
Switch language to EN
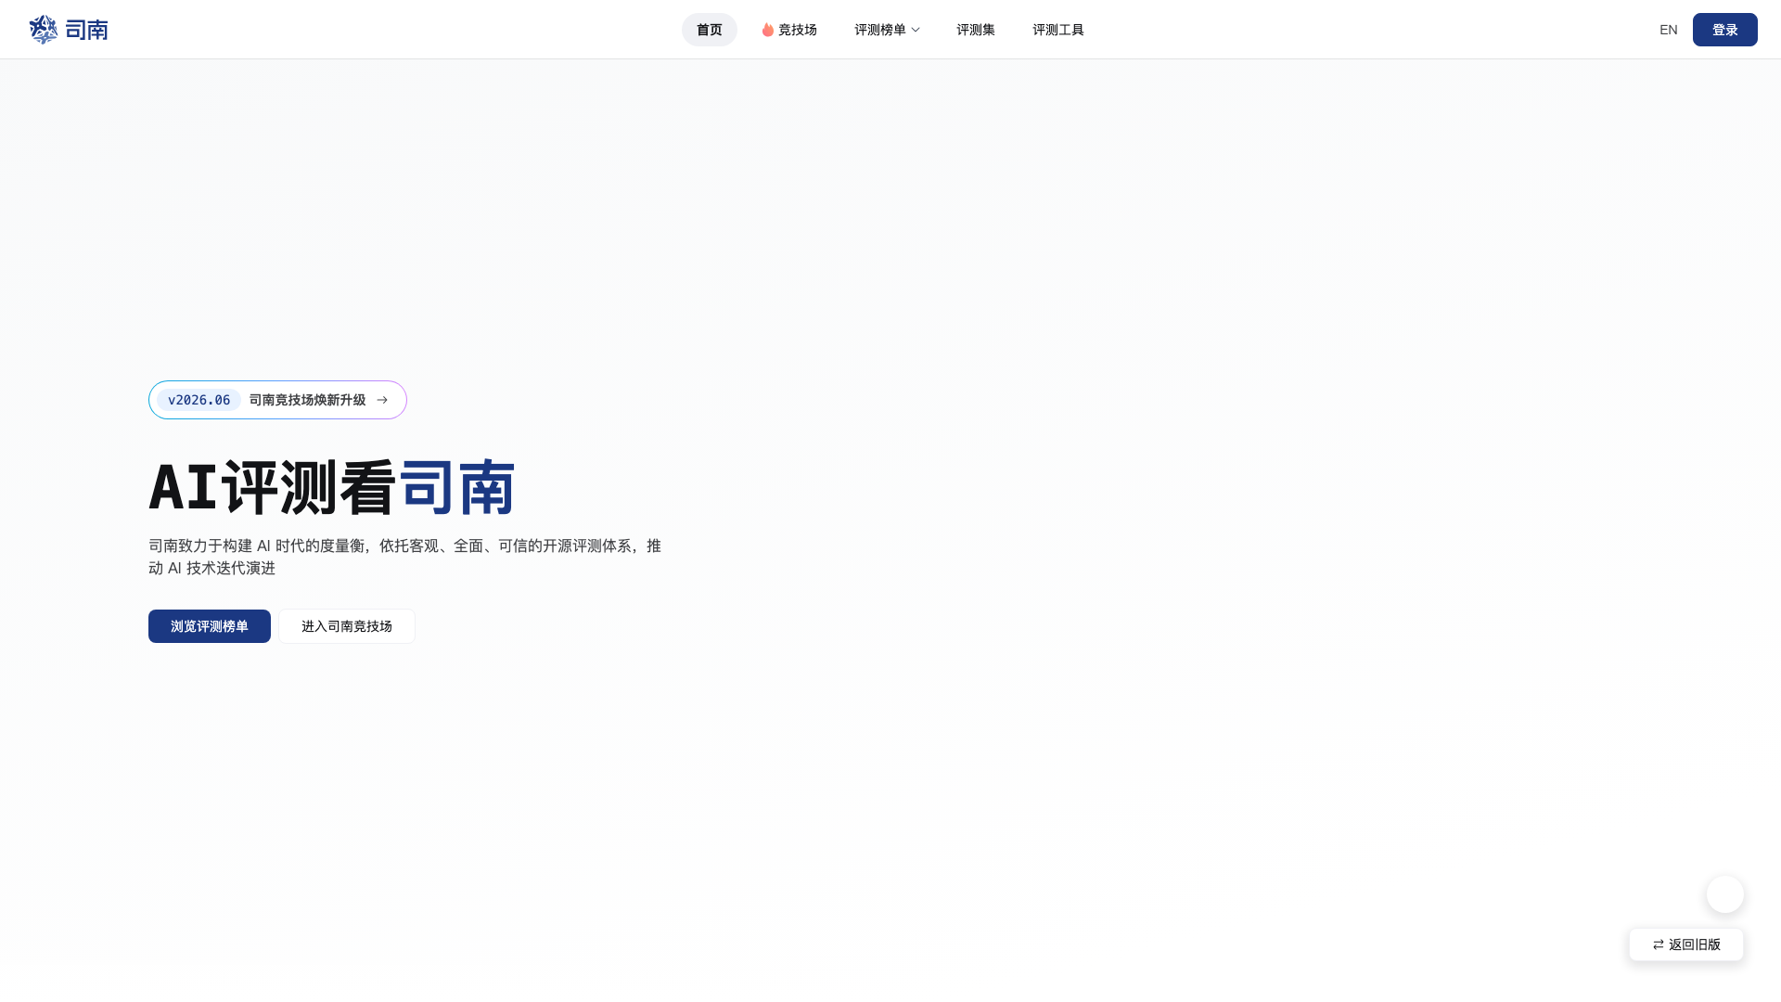[1669, 30]
